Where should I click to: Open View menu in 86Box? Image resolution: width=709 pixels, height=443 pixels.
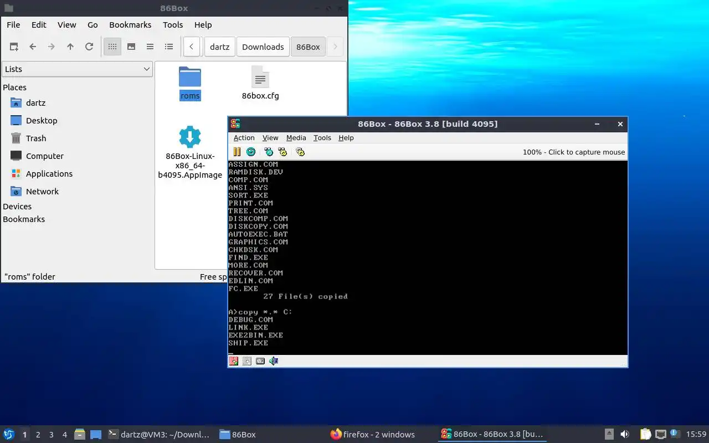pyautogui.click(x=270, y=138)
